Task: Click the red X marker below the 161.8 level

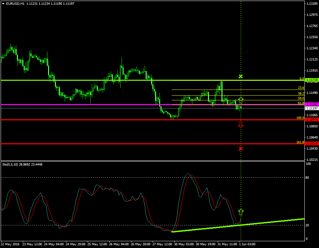Action: click(x=241, y=148)
